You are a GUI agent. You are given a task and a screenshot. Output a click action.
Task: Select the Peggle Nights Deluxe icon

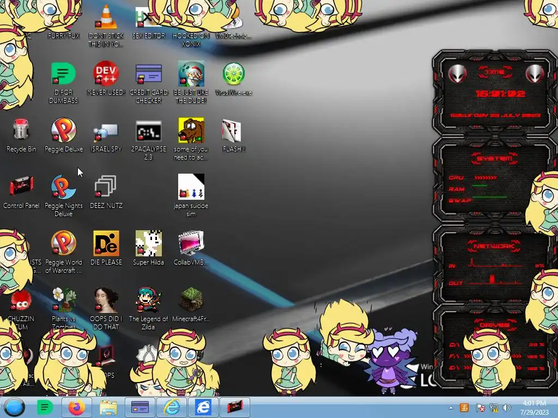pyautogui.click(x=63, y=186)
